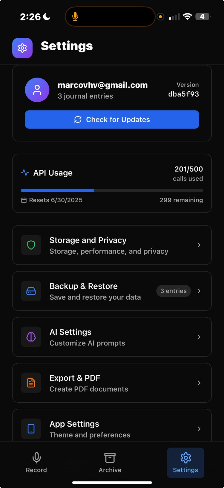
Task: Tap the green shield Storage icon
Action: [x=31, y=245]
